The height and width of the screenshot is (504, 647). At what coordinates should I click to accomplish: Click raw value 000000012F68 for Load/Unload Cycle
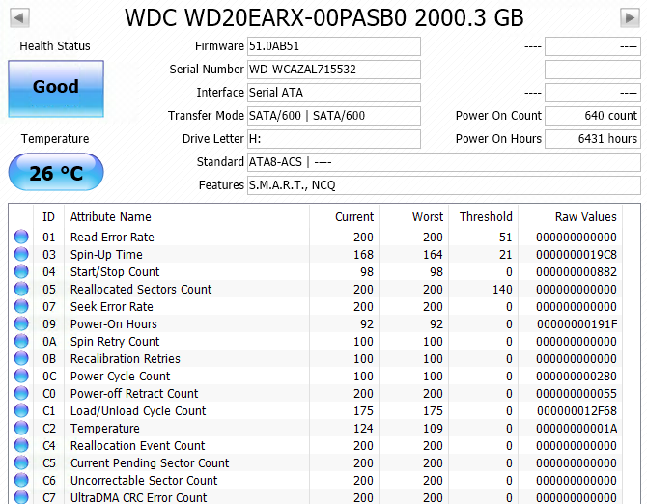577,411
